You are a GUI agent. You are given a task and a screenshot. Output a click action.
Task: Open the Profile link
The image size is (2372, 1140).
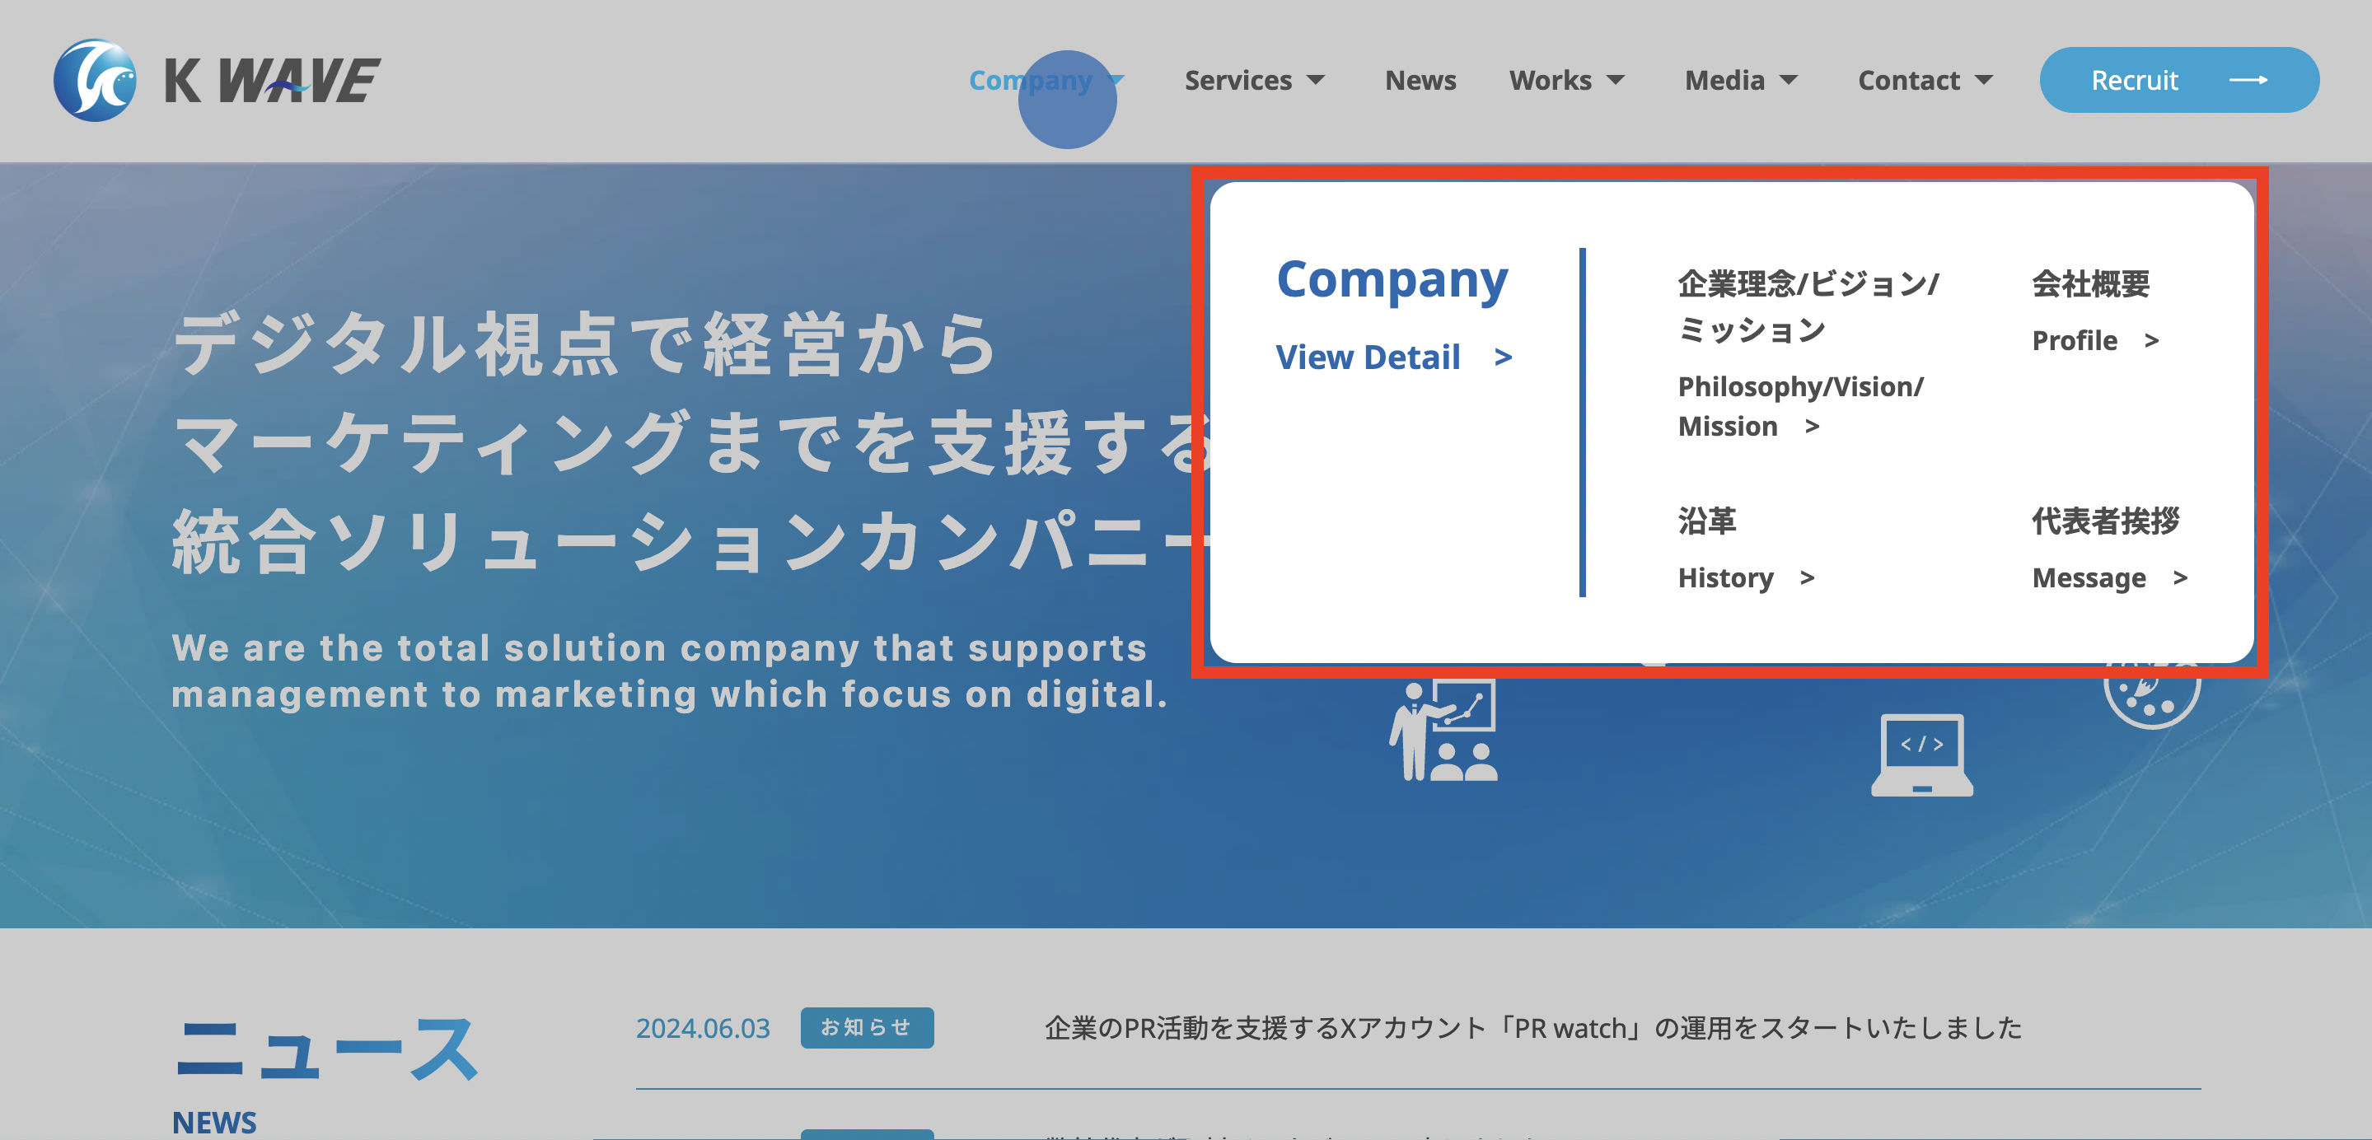point(2074,341)
